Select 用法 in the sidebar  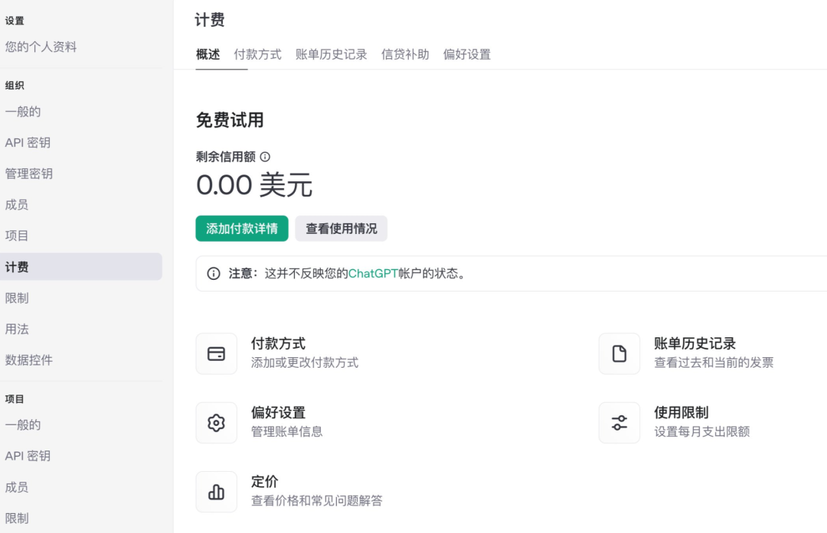point(17,329)
